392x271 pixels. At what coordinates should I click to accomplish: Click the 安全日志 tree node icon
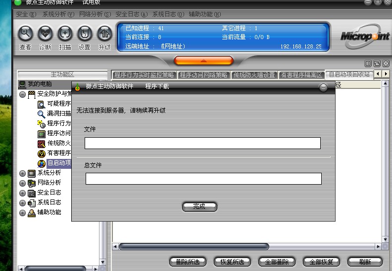[32, 193]
